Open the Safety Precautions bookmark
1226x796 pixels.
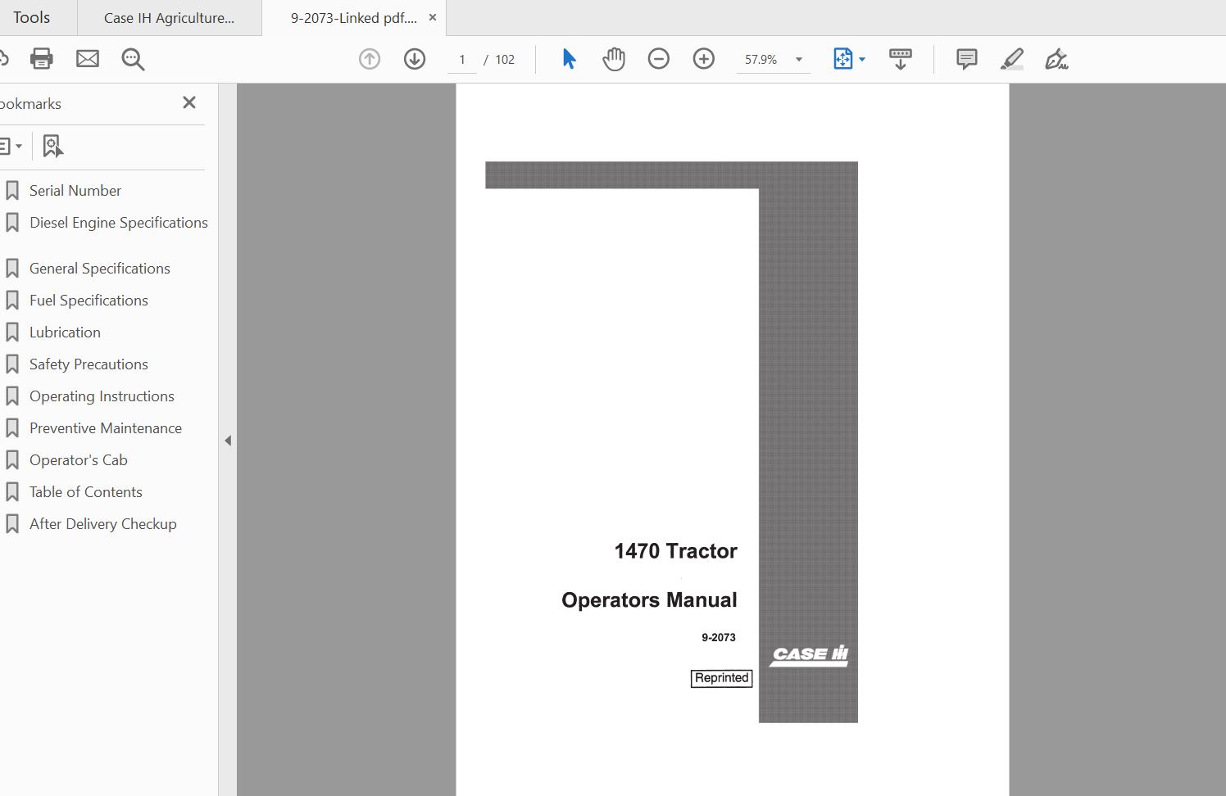[x=89, y=364]
